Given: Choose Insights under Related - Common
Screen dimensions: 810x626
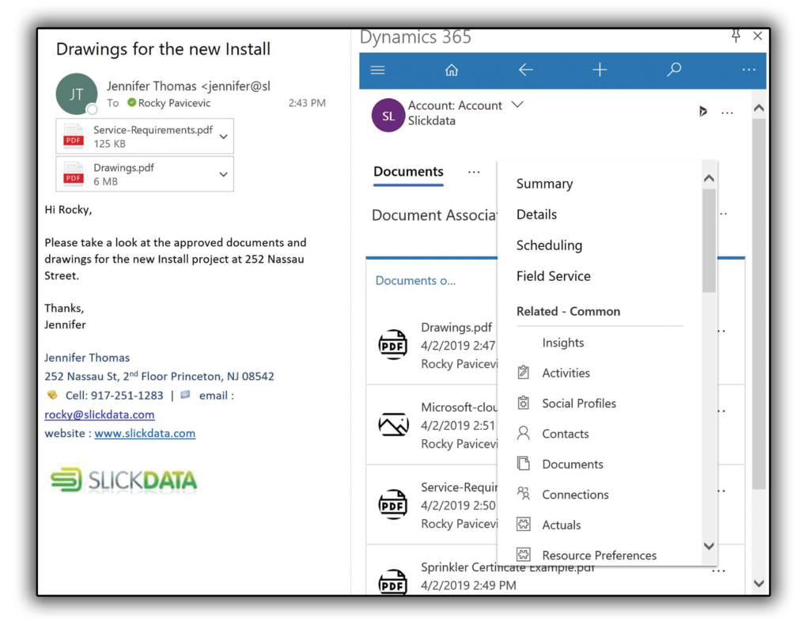Looking at the screenshot, I should pos(563,342).
